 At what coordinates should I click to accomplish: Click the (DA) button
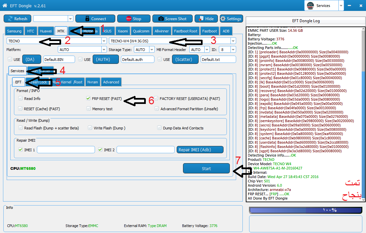(x=32, y=59)
